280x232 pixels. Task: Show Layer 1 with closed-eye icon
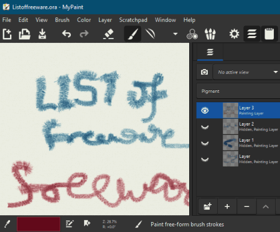click(205, 143)
